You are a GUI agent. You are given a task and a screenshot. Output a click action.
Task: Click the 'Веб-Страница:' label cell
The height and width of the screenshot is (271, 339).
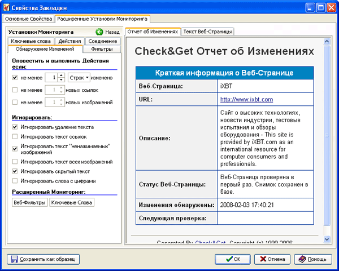point(176,86)
